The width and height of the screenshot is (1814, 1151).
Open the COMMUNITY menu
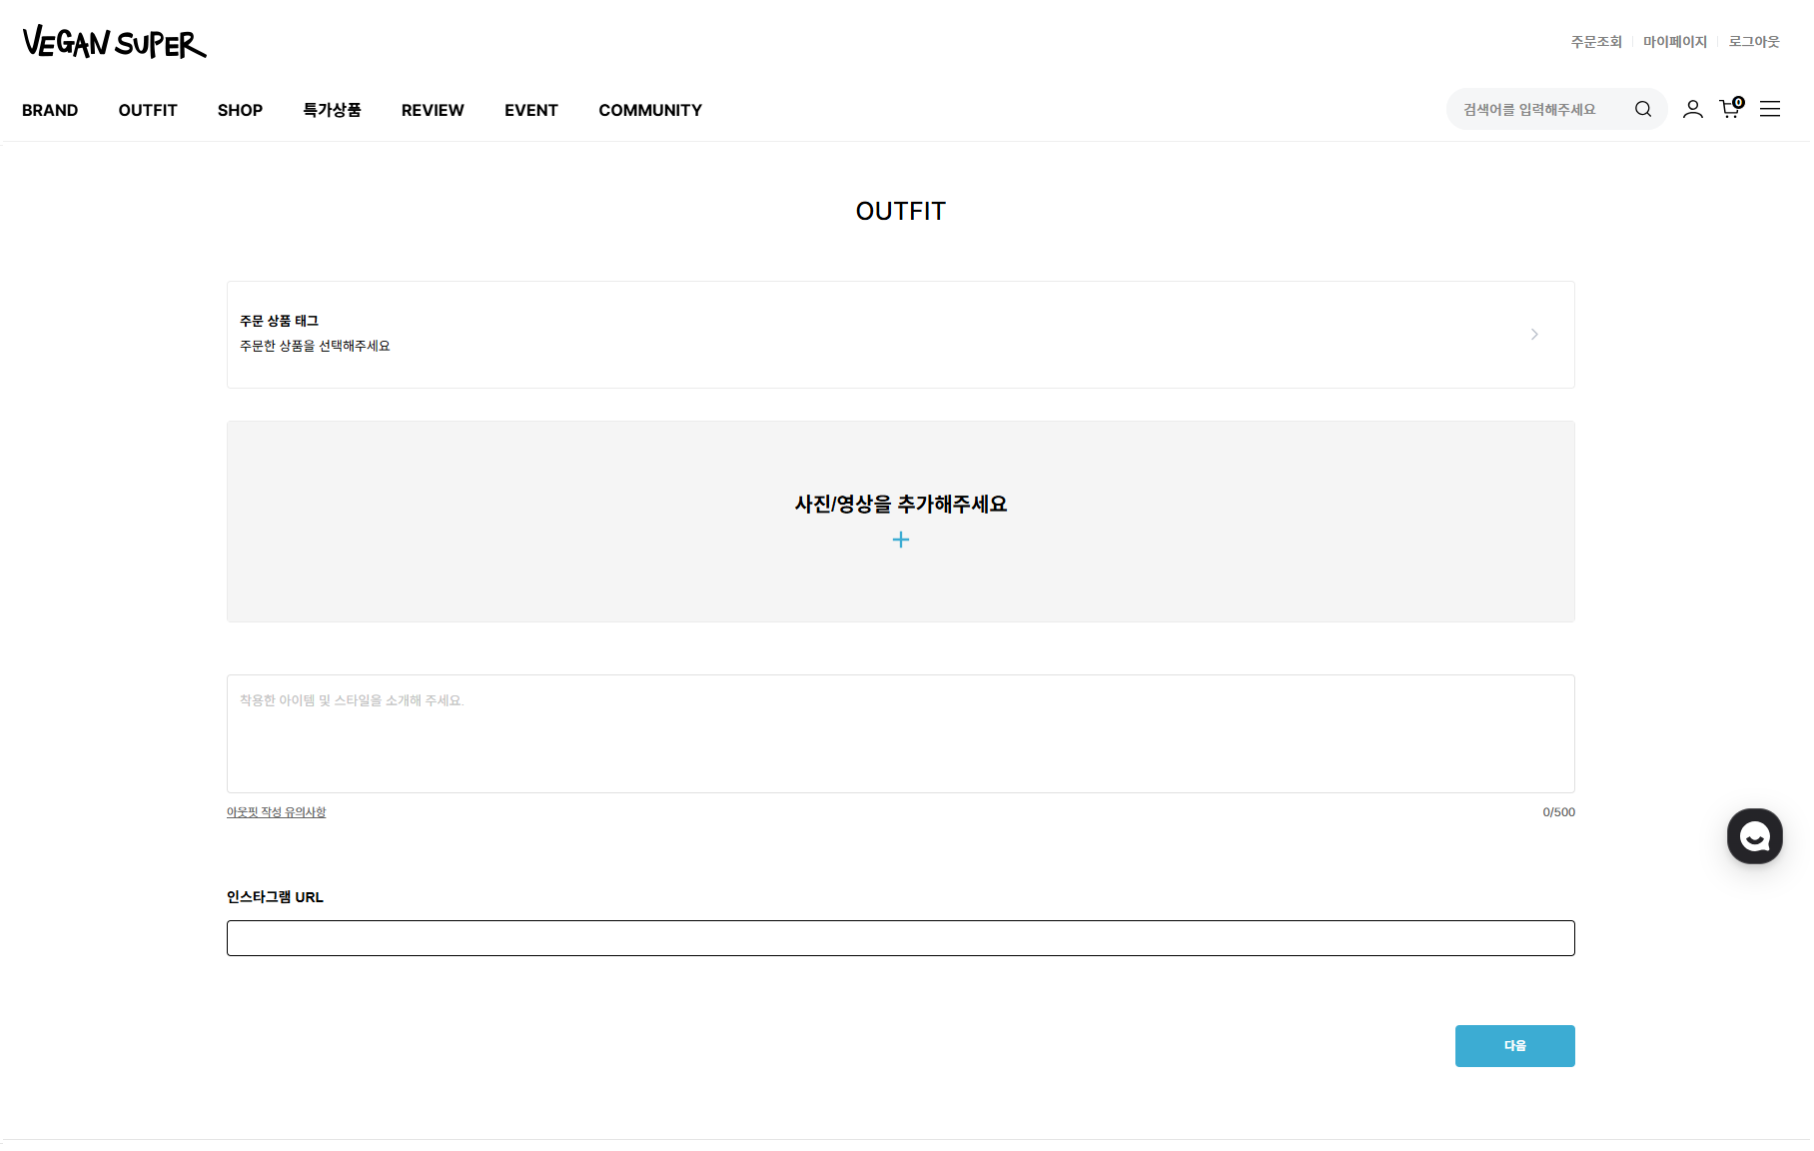pyautogui.click(x=650, y=110)
